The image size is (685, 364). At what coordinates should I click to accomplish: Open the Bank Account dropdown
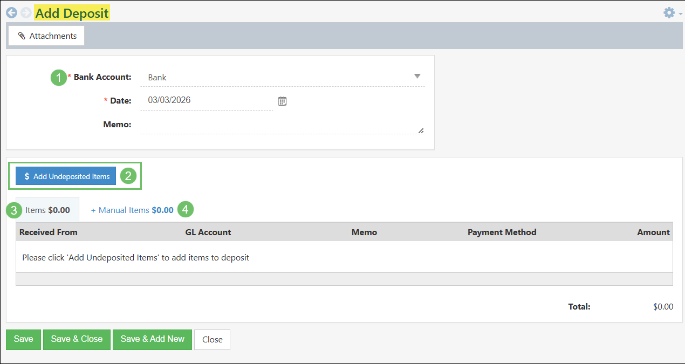pos(417,77)
